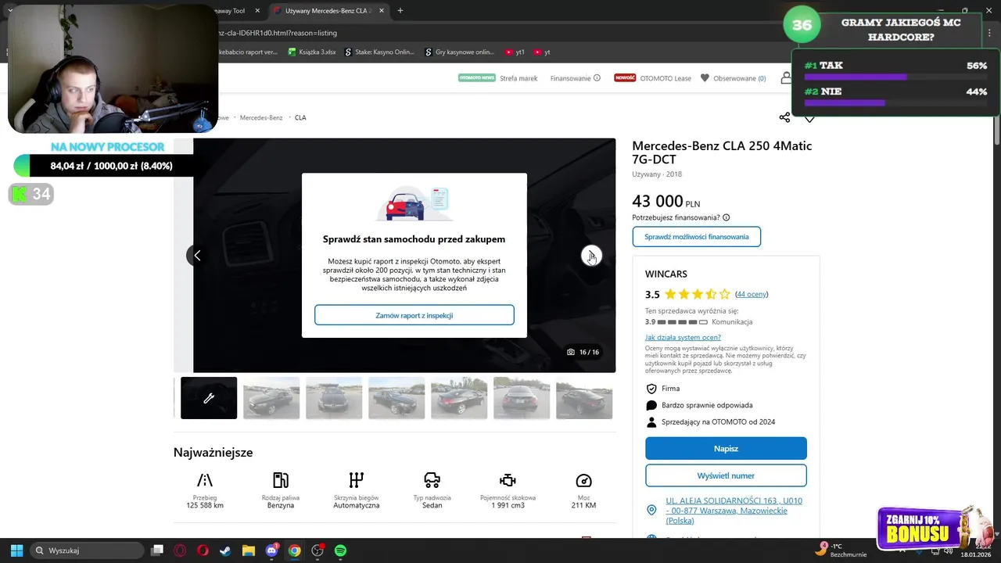Click the Napisz message button
The height and width of the screenshot is (563, 1001).
[726, 449]
